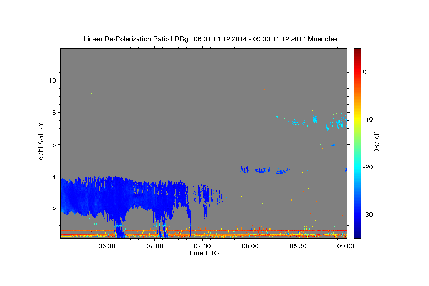The height and width of the screenshot is (286, 429).
Task: Click the 07:00 time tick label
Action: [154, 246]
